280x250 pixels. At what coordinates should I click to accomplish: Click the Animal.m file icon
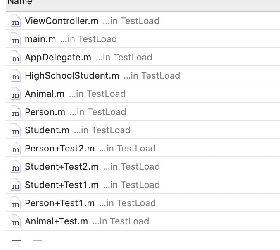16,94
